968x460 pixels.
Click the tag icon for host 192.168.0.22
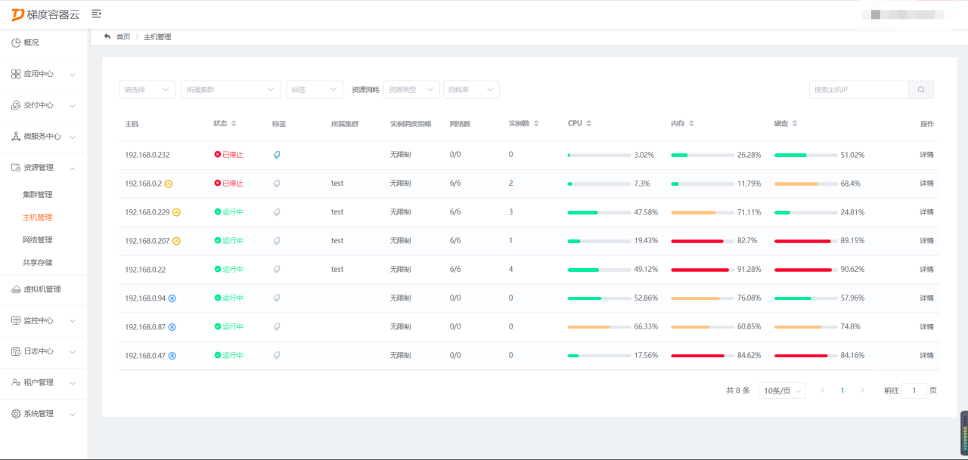(277, 270)
